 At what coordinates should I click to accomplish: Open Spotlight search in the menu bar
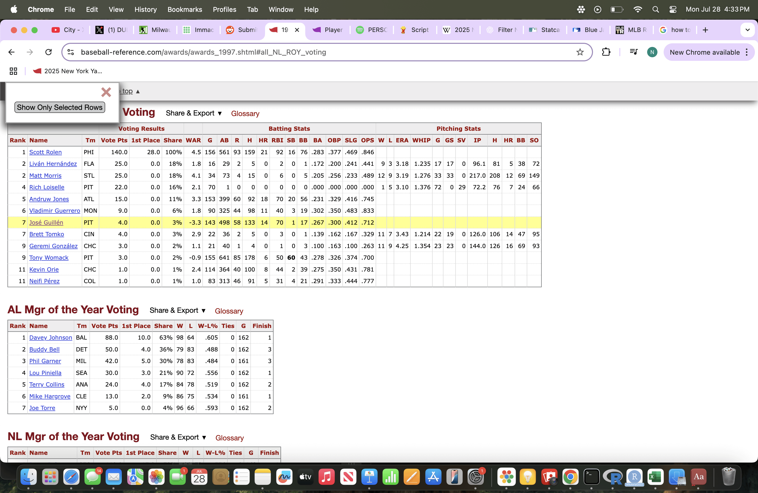(655, 10)
